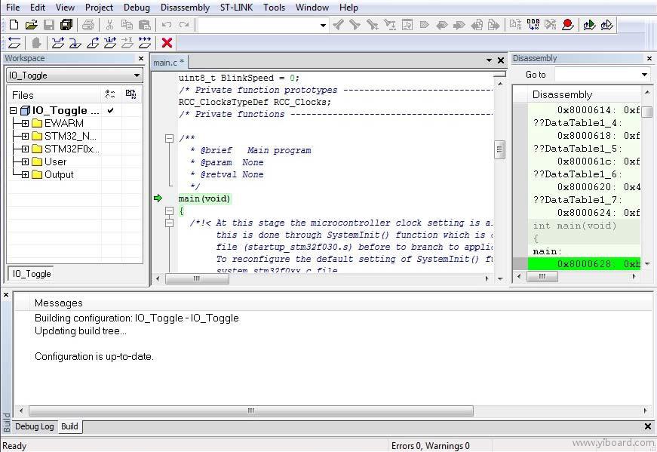This screenshot has height=452, width=657.
Task: Click the editor horizontal scrollbar thumb
Action: [x=197, y=278]
